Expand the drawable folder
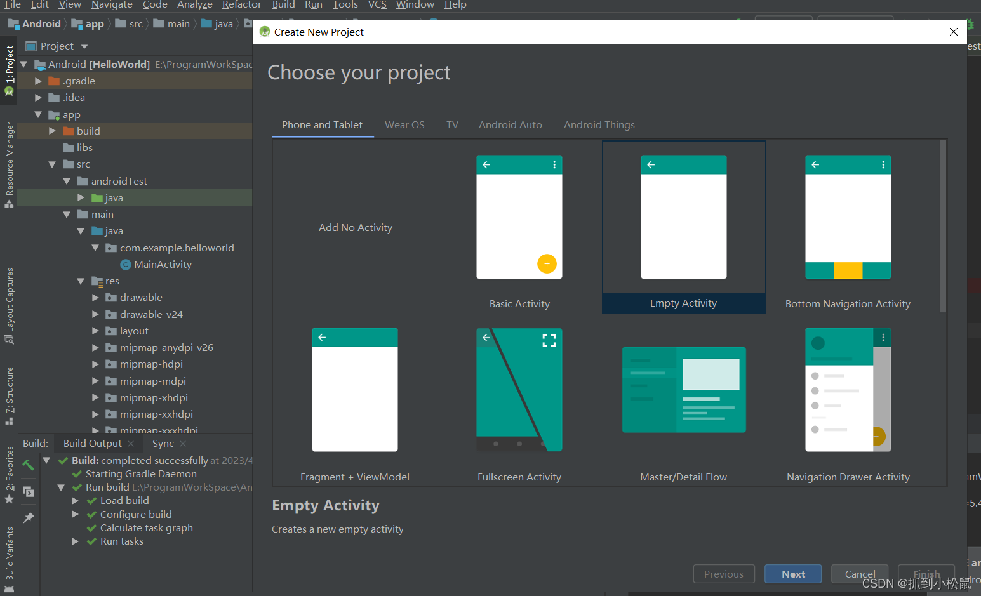Viewport: 981px width, 596px height. tap(95, 297)
